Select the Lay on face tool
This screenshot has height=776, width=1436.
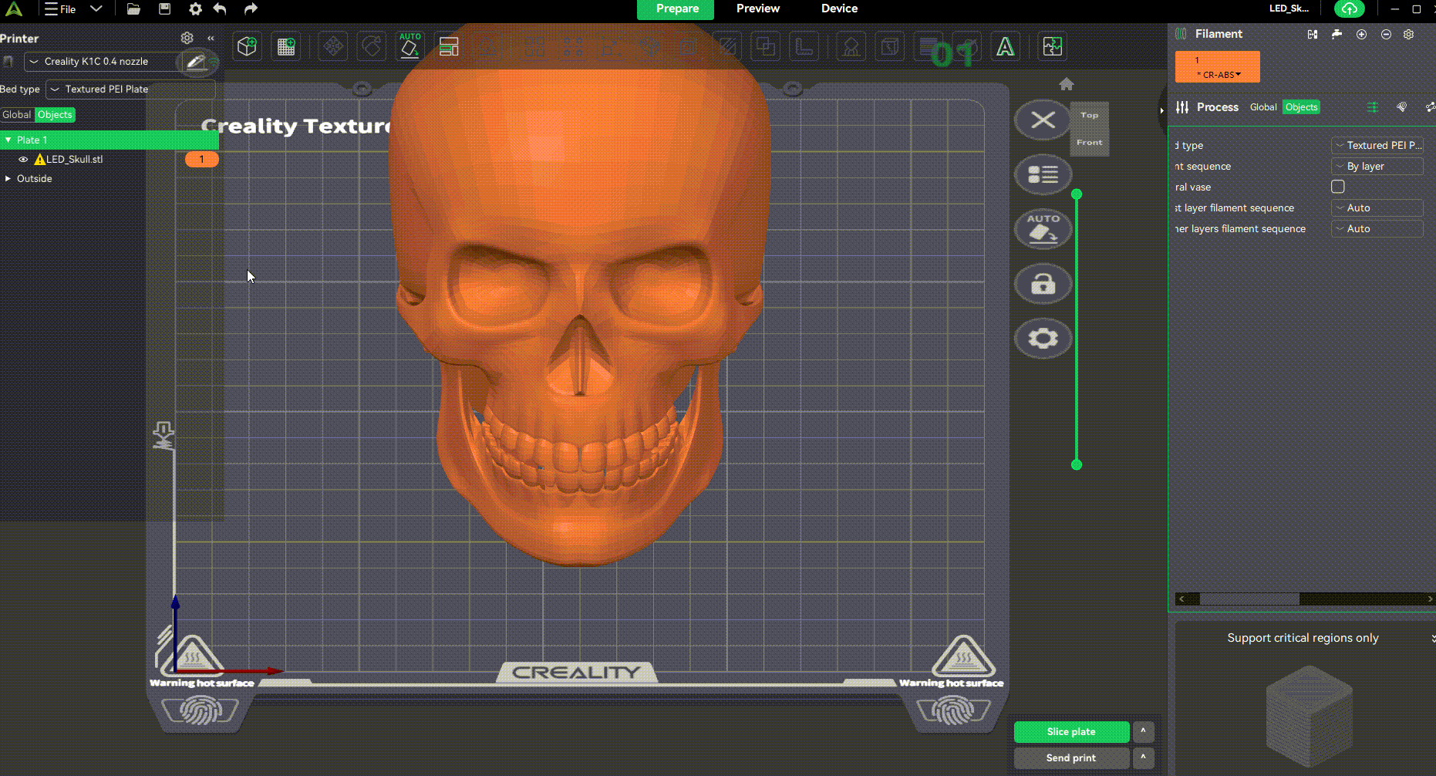pyautogui.click(x=487, y=46)
